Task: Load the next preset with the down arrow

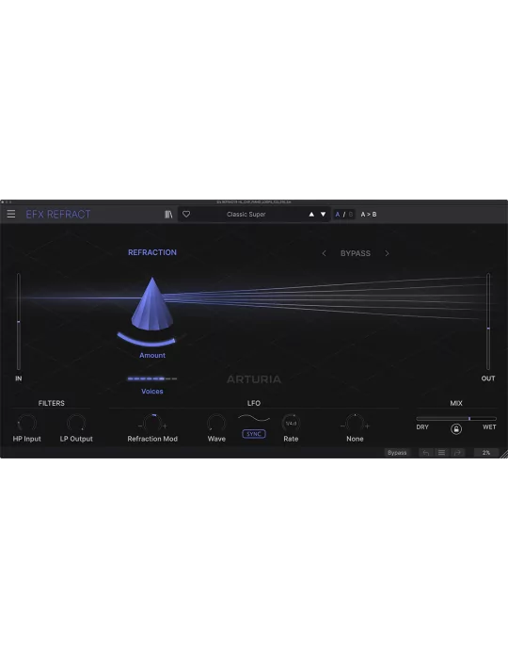Action: point(323,215)
